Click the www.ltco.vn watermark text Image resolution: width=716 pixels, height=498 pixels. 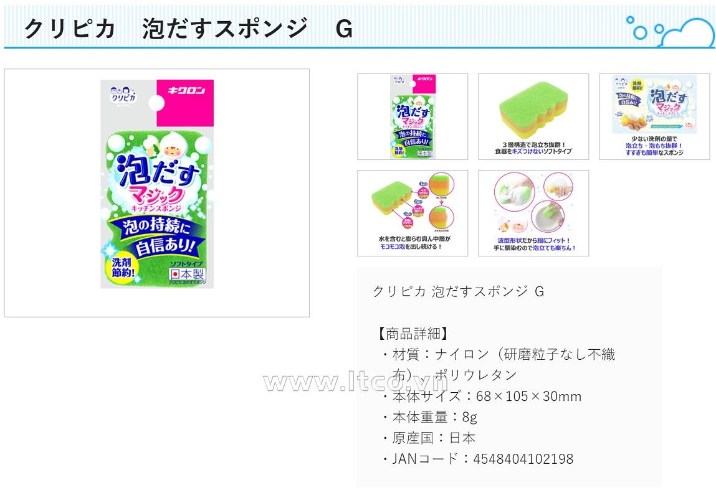(x=356, y=382)
